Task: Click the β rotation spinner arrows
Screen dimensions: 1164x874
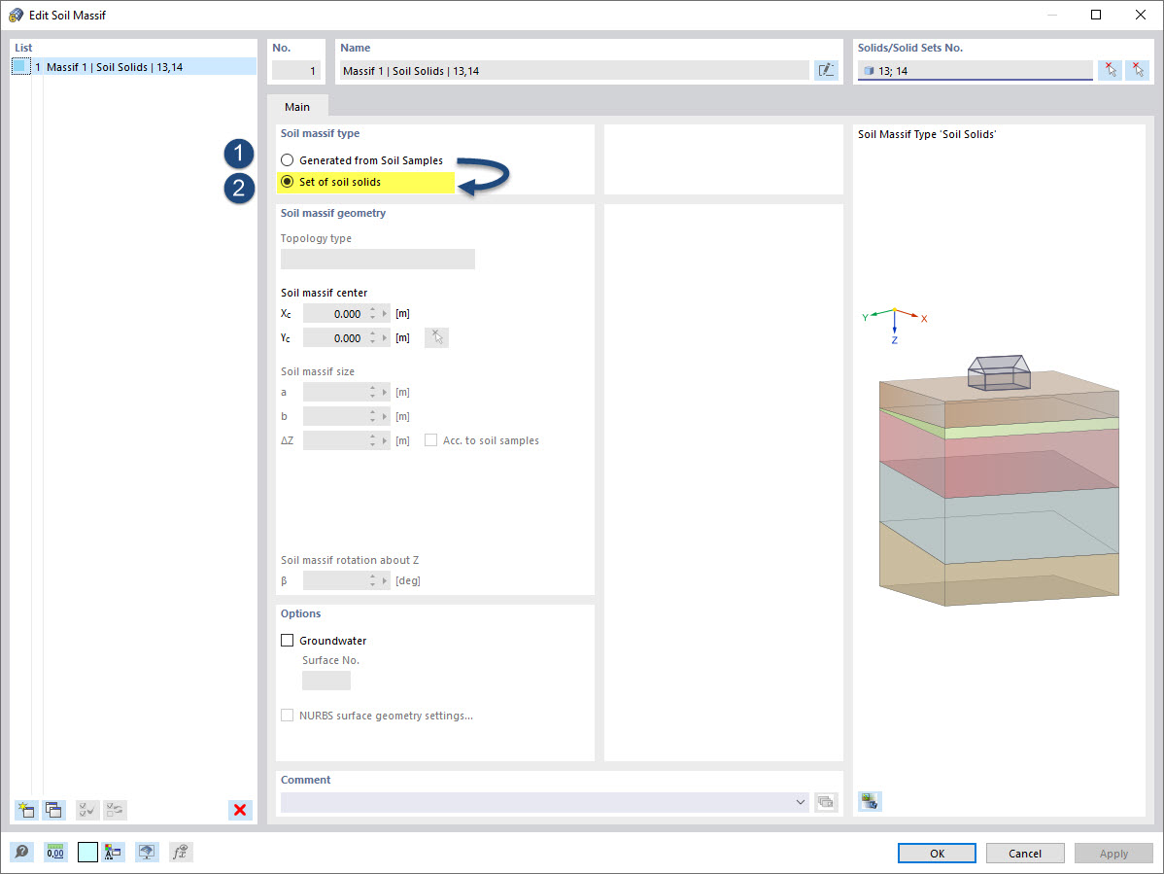Action: [373, 580]
